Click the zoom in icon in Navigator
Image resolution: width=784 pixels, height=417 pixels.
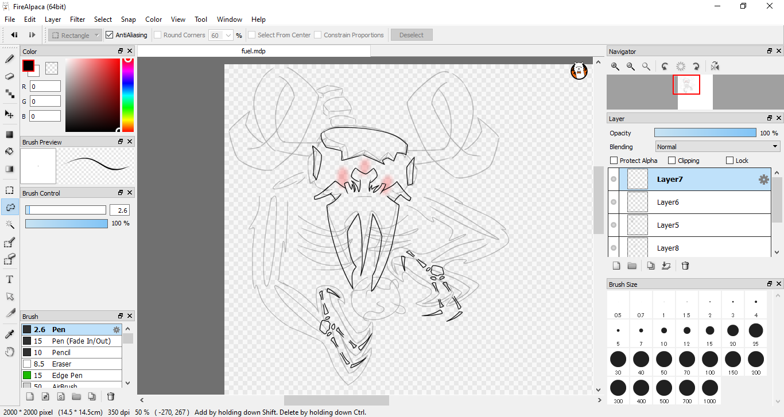coord(615,67)
